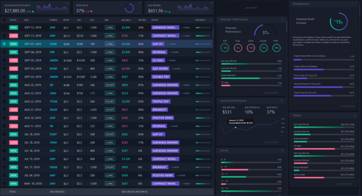Check the SEPT 12, 2019 row checkbox

4,27
